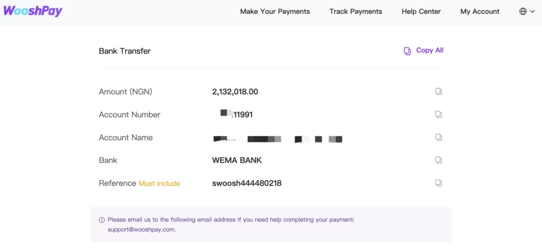Screen dimensions: 542x249
Task: Click the support@wooshpay.com email address
Action: click(141, 229)
